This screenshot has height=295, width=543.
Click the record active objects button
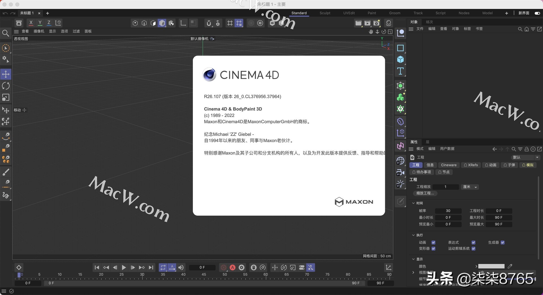(223, 267)
